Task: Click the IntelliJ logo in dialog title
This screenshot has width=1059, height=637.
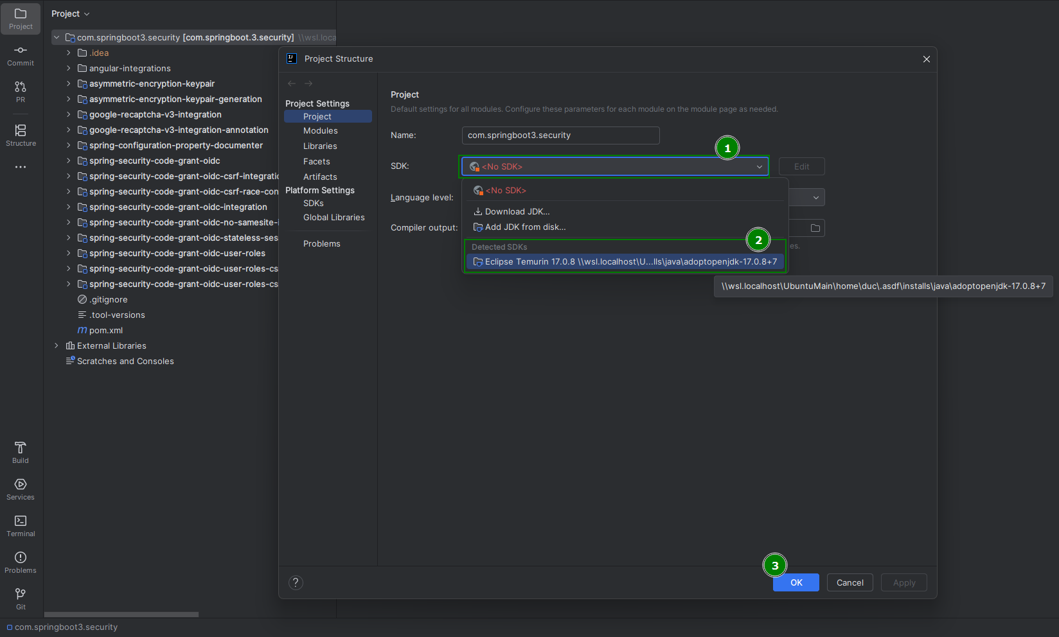Action: (x=292, y=58)
